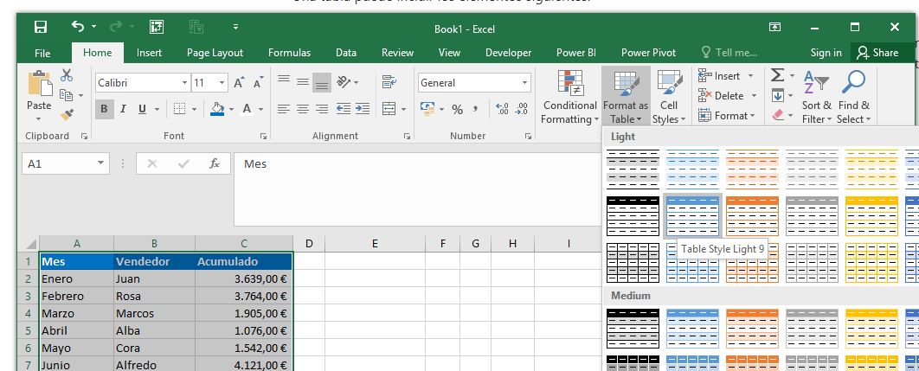Align text right in Alignment group
This screenshot has height=371, width=919.
point(321,109)
